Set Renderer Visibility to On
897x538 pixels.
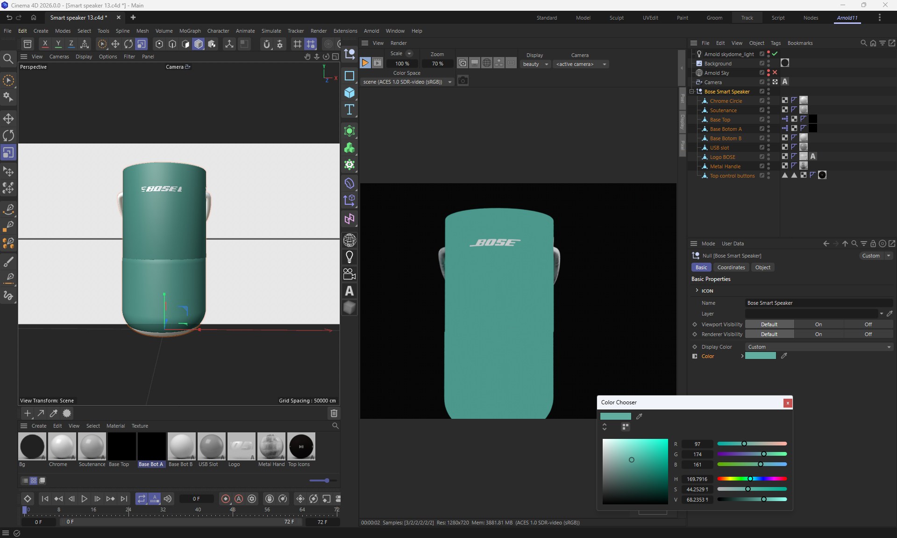click(x=819, y=334)
